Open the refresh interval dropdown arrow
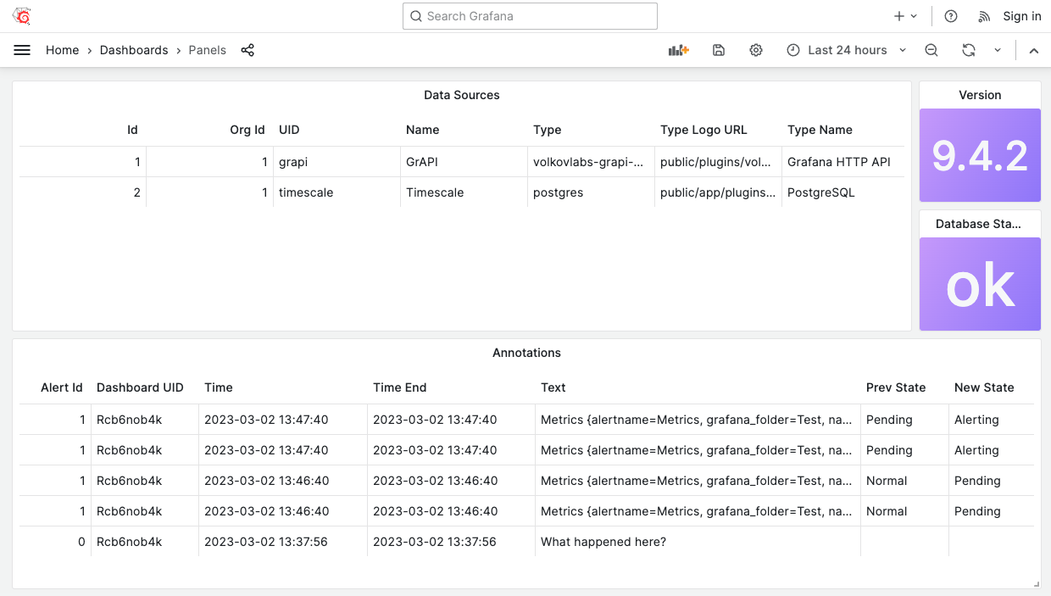This screenshot has width=1051, height=596. [x=998, y=50]
